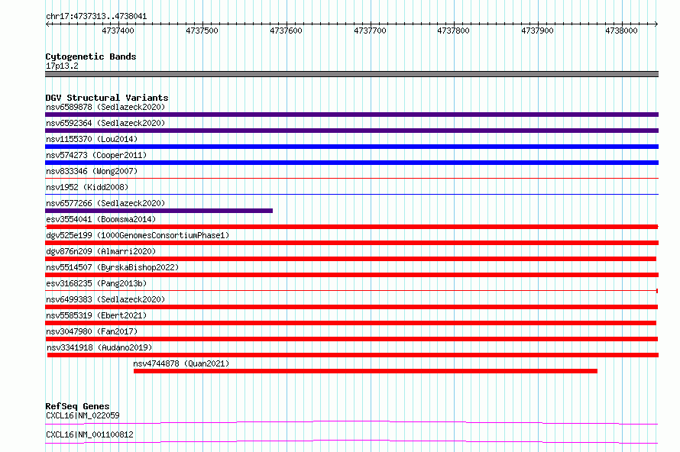
Task: Open the nsv4744878 (Quan2021) label
Action: point(181,363)
